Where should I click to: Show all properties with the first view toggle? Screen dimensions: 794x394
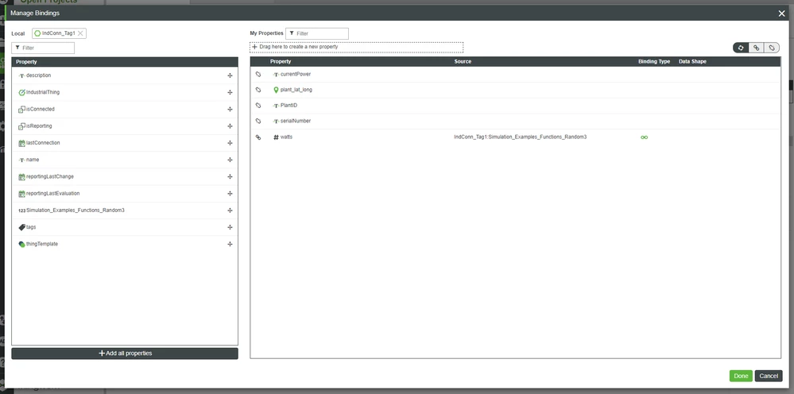click(x=741, y=48)
